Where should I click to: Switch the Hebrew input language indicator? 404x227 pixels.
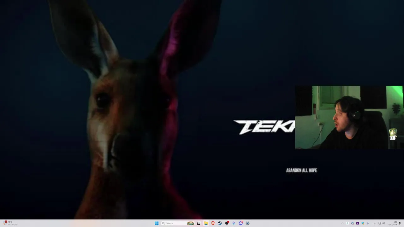374,223
